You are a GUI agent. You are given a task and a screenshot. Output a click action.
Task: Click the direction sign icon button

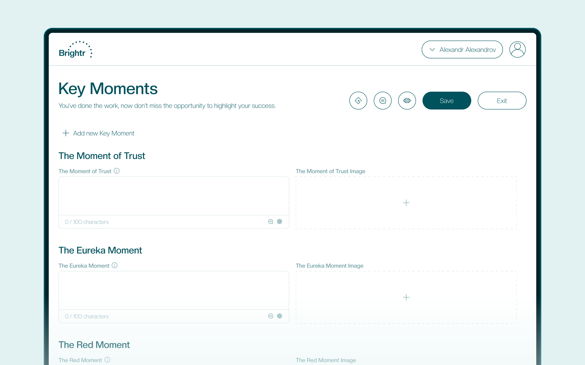[x=358, y=101]
